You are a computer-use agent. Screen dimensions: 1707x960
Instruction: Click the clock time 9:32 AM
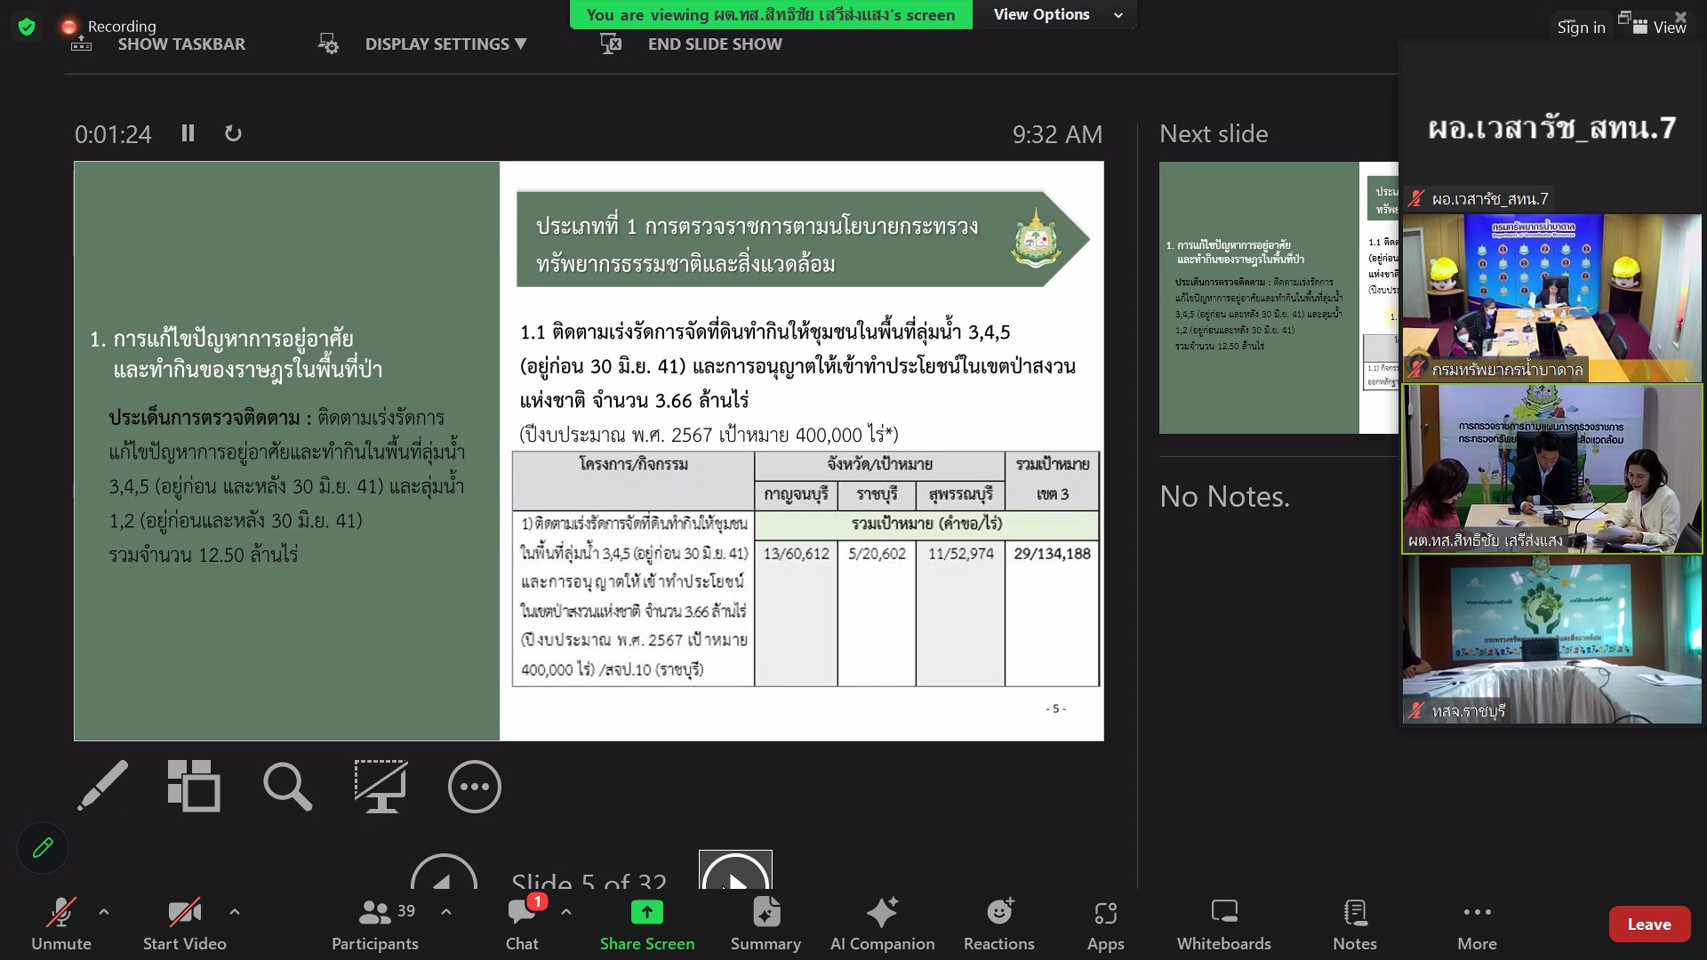click(1057, 134)
